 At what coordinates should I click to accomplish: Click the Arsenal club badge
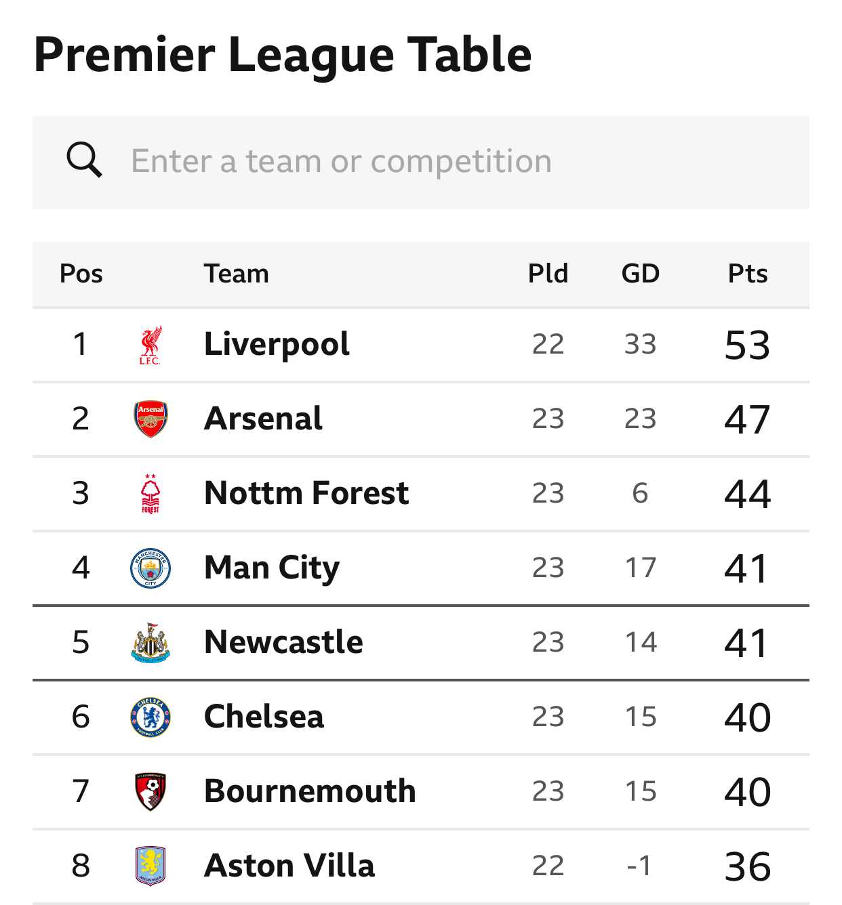(151, 419)
